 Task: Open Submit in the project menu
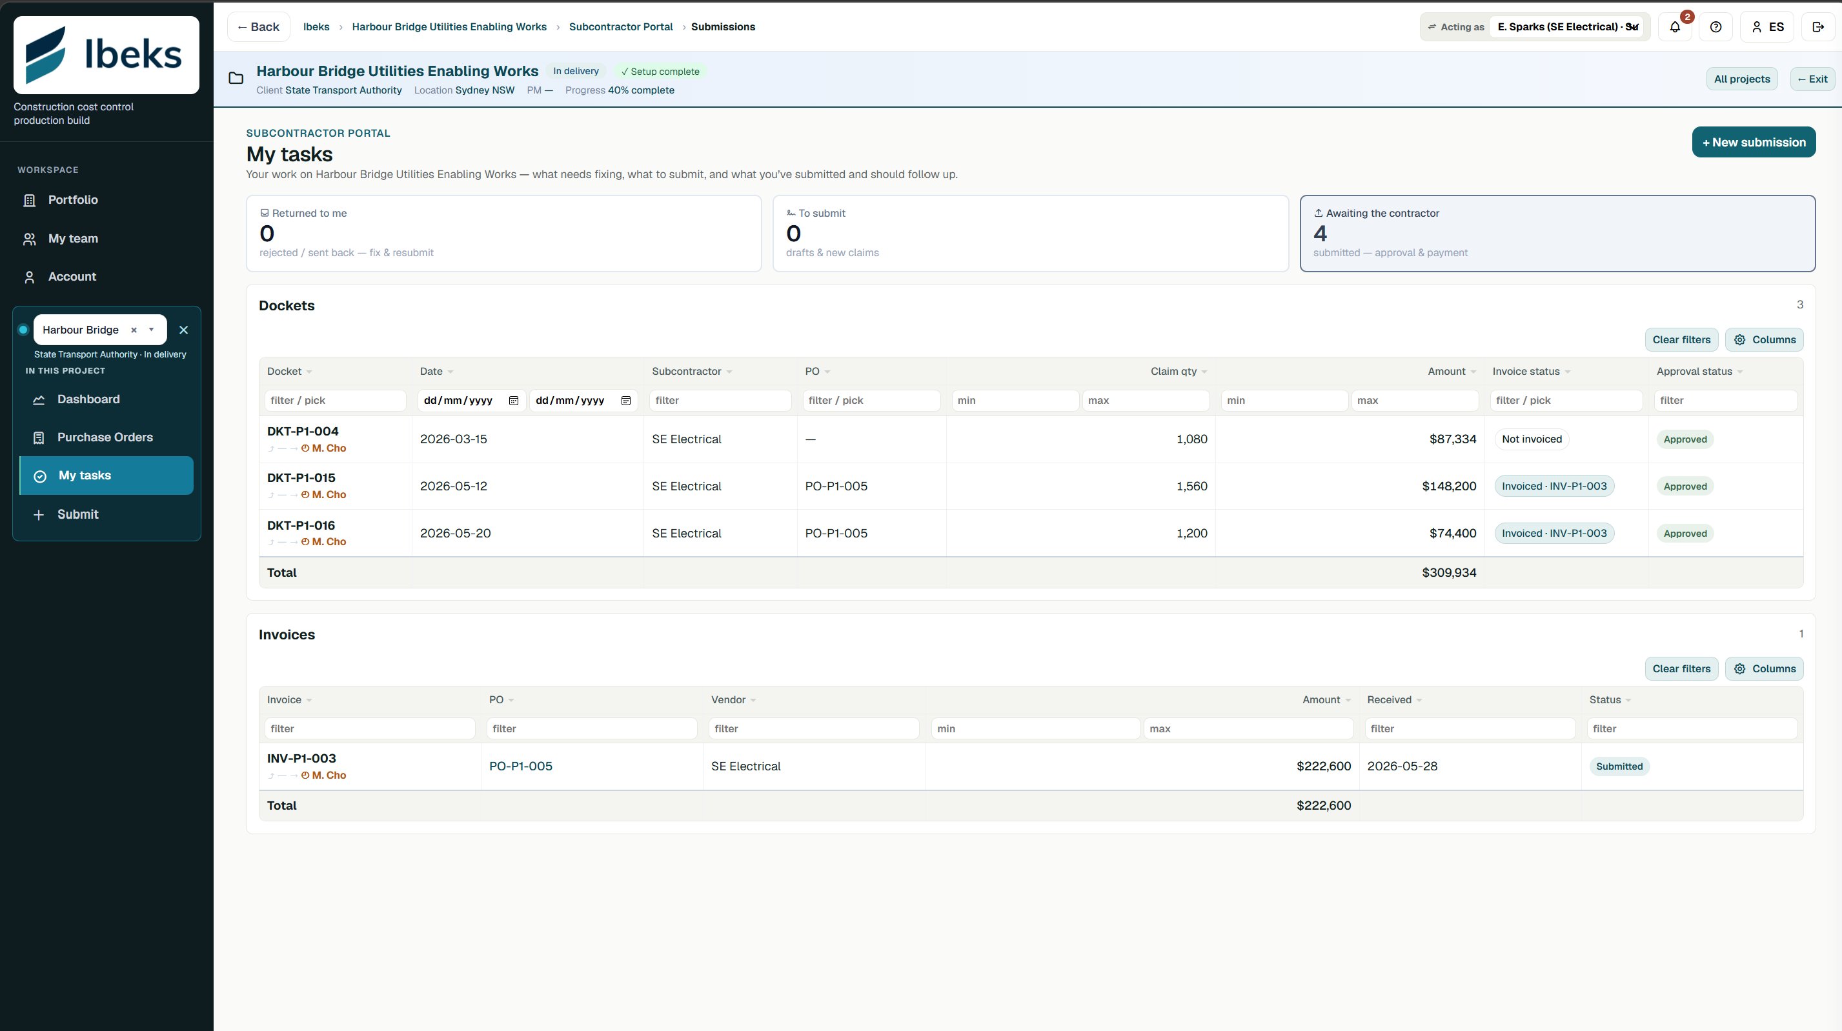(x=106, y=514)
